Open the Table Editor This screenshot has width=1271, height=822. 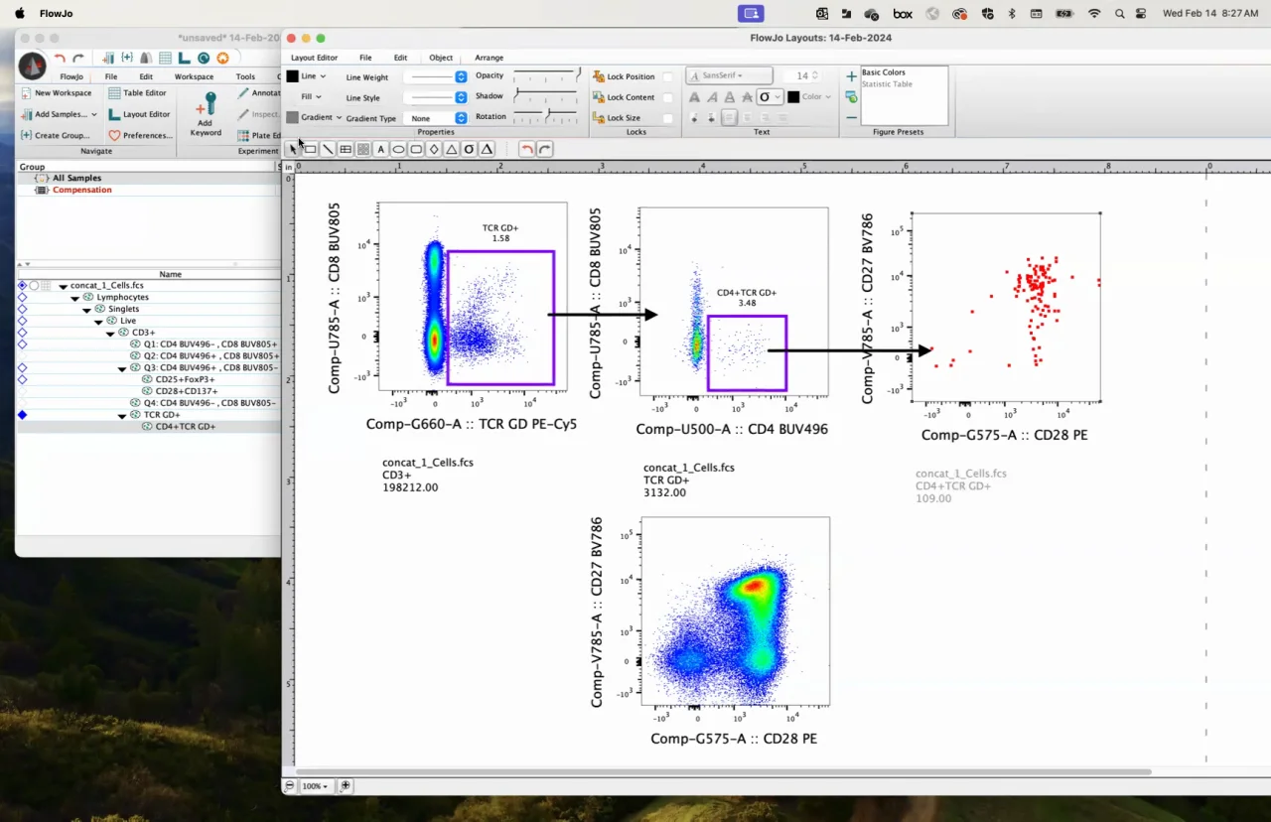(137, 93)
